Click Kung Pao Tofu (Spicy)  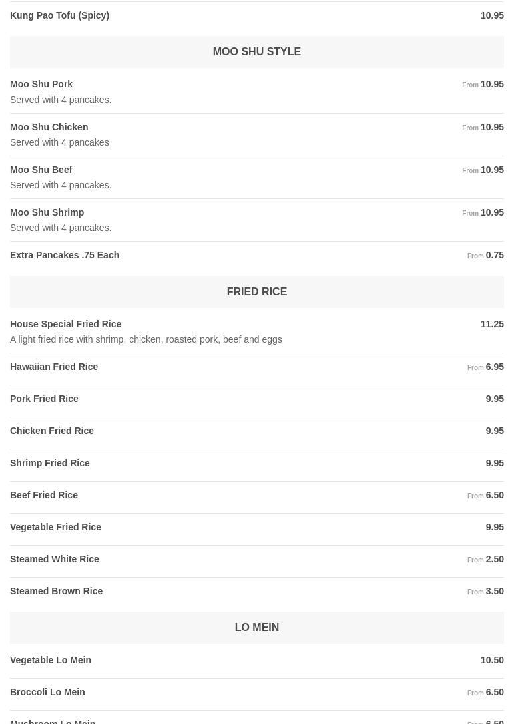(x=257, y=16)
